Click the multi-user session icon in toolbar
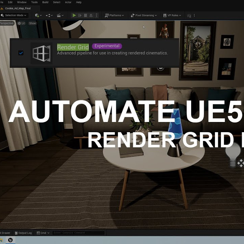244x244 pixels. [189, 16]
